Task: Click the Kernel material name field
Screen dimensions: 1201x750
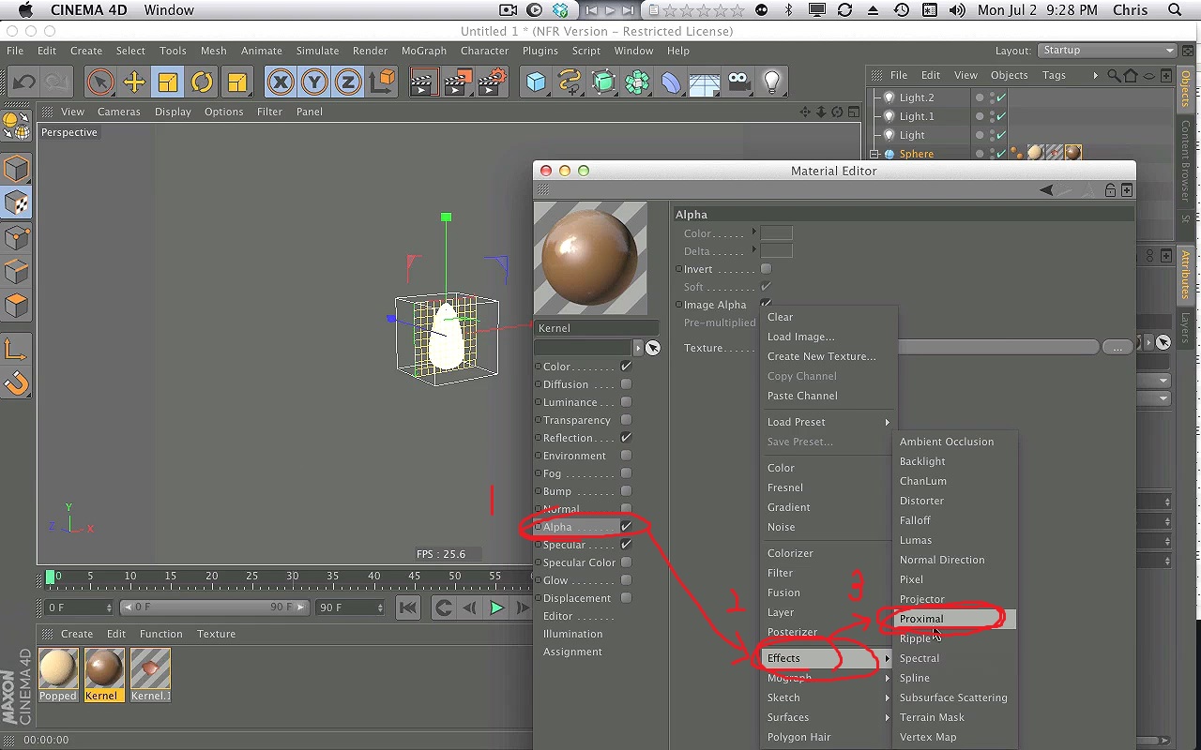Action: coord(597,328)
